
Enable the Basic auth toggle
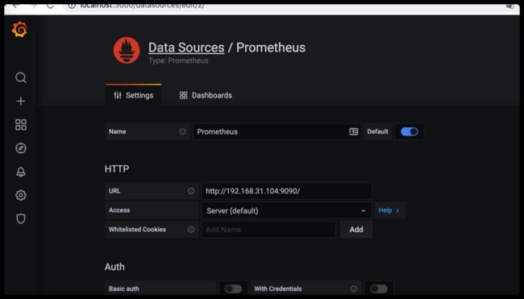[233, 289]
